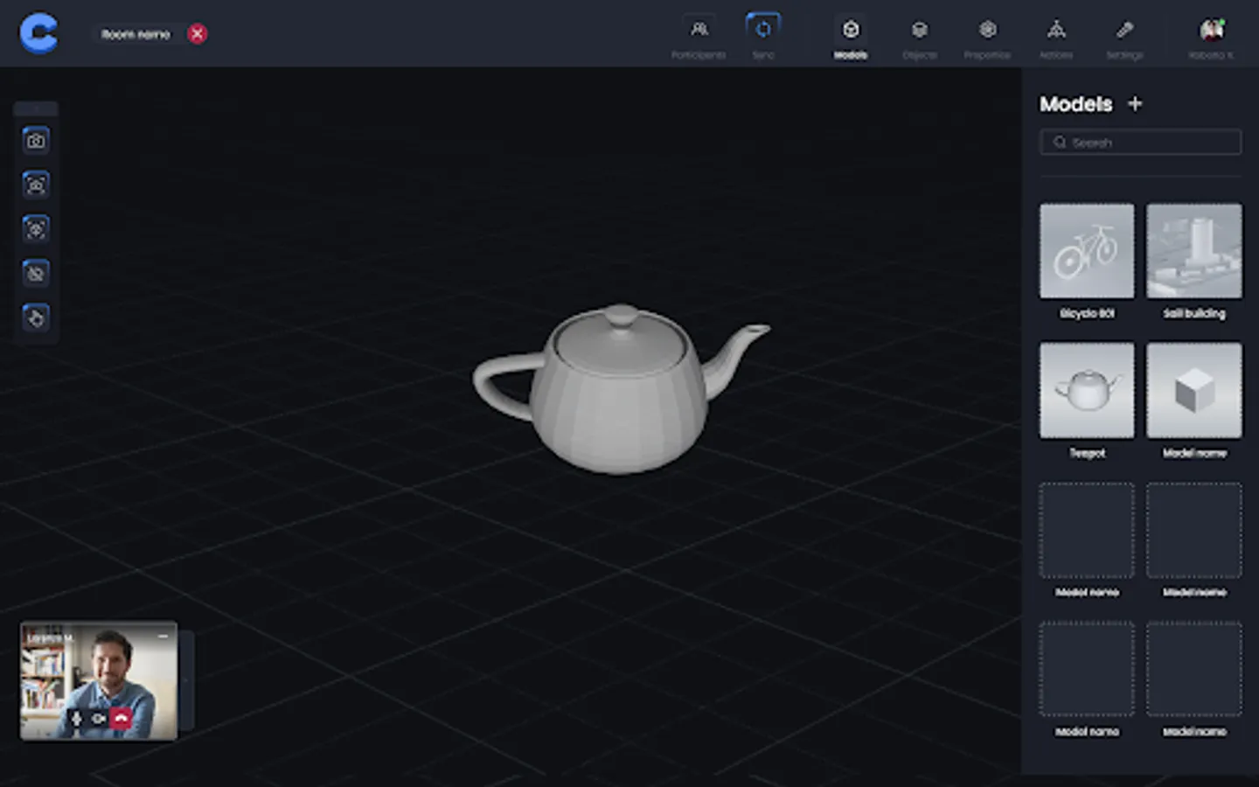
Task: Select the Teapot model thumbnail
Action: (1087, 390)
